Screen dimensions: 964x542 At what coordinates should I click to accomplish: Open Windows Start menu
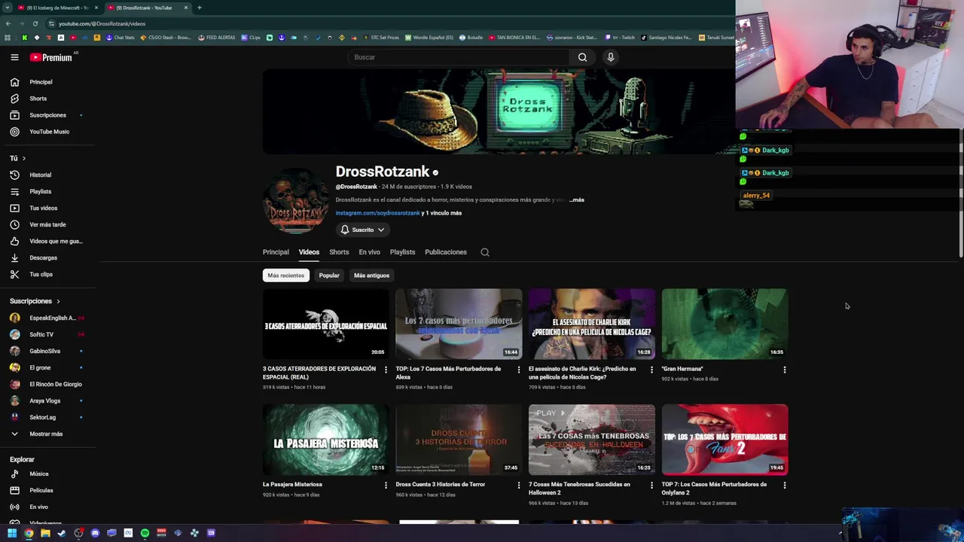[12, 533]
